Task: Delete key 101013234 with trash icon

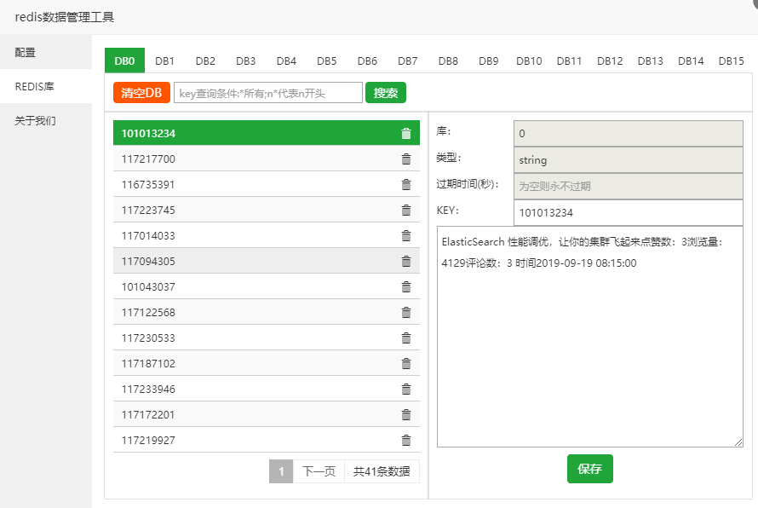Action: point(406,133)
